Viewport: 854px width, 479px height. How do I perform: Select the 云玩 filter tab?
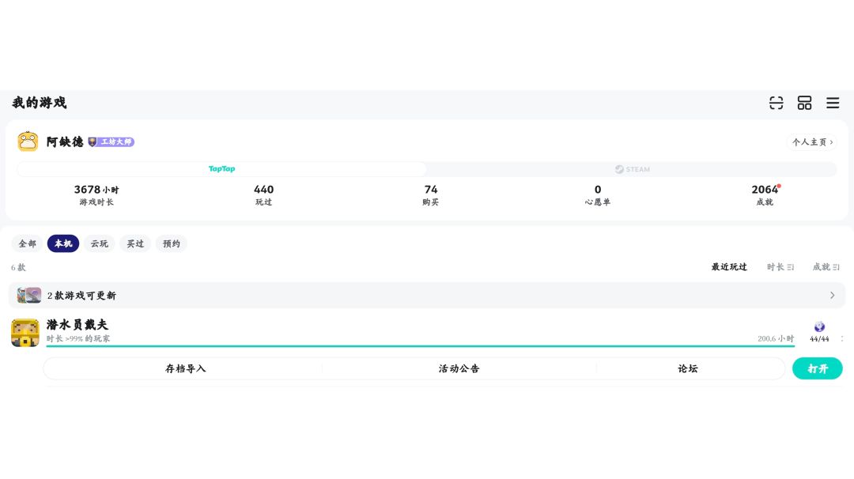click(x=99, y=243)
